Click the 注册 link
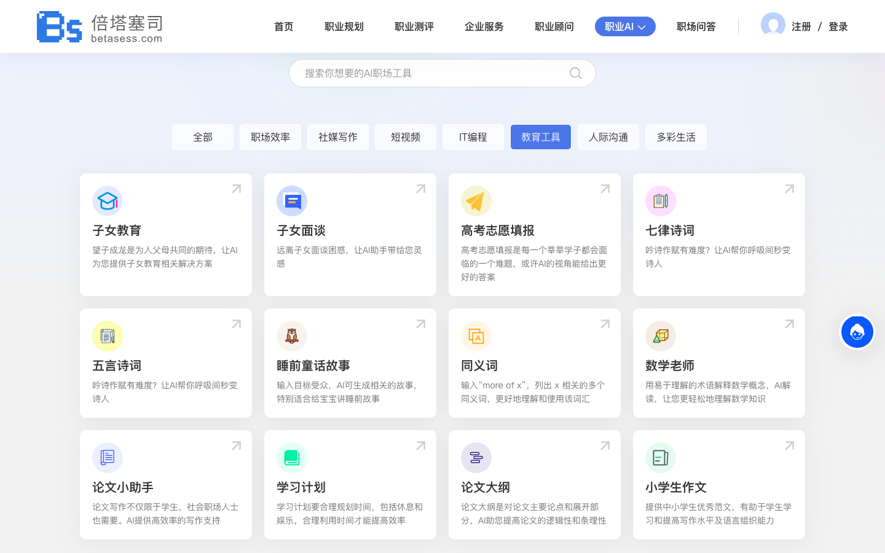The width and height of the screenshot is (885, 553). pyautogui.click(x=801, y=26)
